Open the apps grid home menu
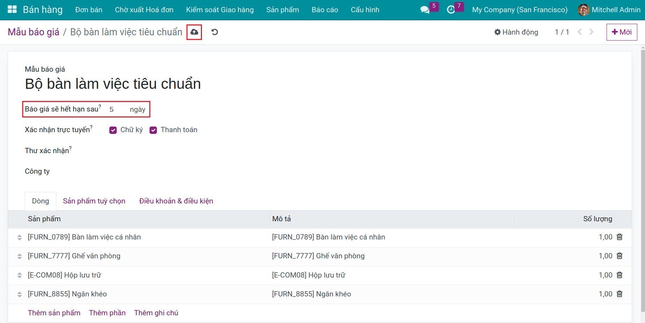Image resolution: width=645 pixels, height=323 pixels. pyautogui.click(x=12, y=9)
